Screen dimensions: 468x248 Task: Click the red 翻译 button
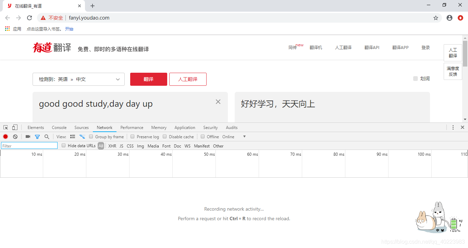pos(149,79)
